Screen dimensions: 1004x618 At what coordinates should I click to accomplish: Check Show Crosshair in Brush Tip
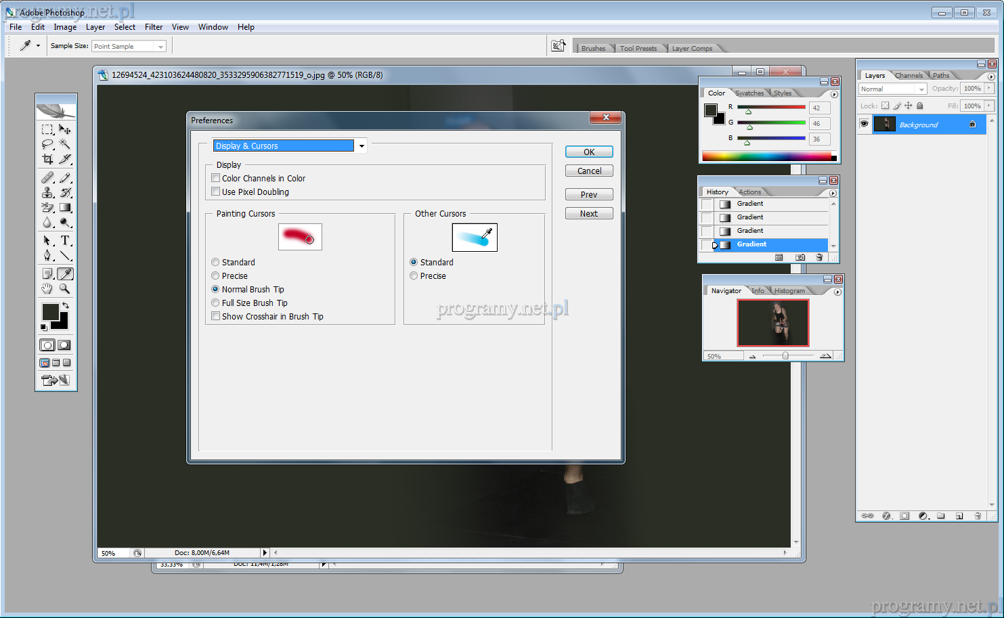(216, 316)
